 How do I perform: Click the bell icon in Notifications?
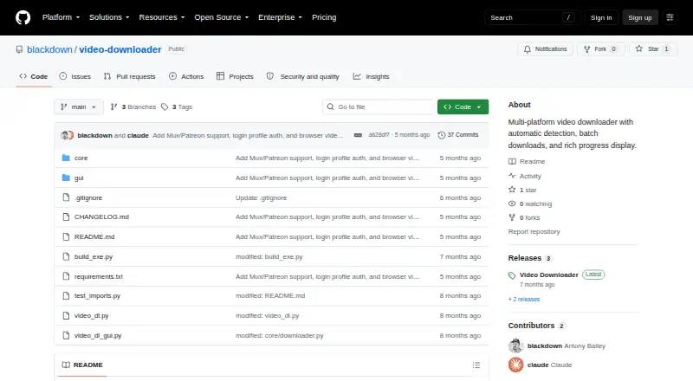(528, 49)
